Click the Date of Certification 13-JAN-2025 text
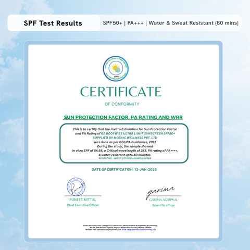The width and height of the screenshot is (250, 250). 124,169
